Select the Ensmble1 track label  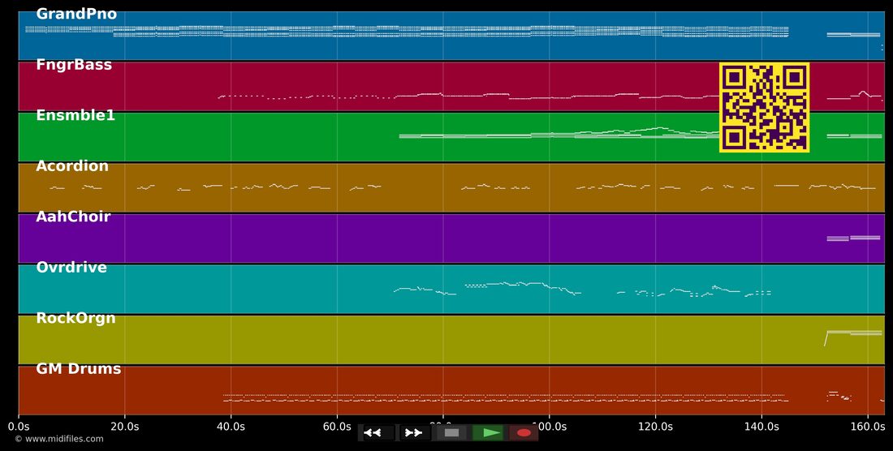tap(75, 115)
